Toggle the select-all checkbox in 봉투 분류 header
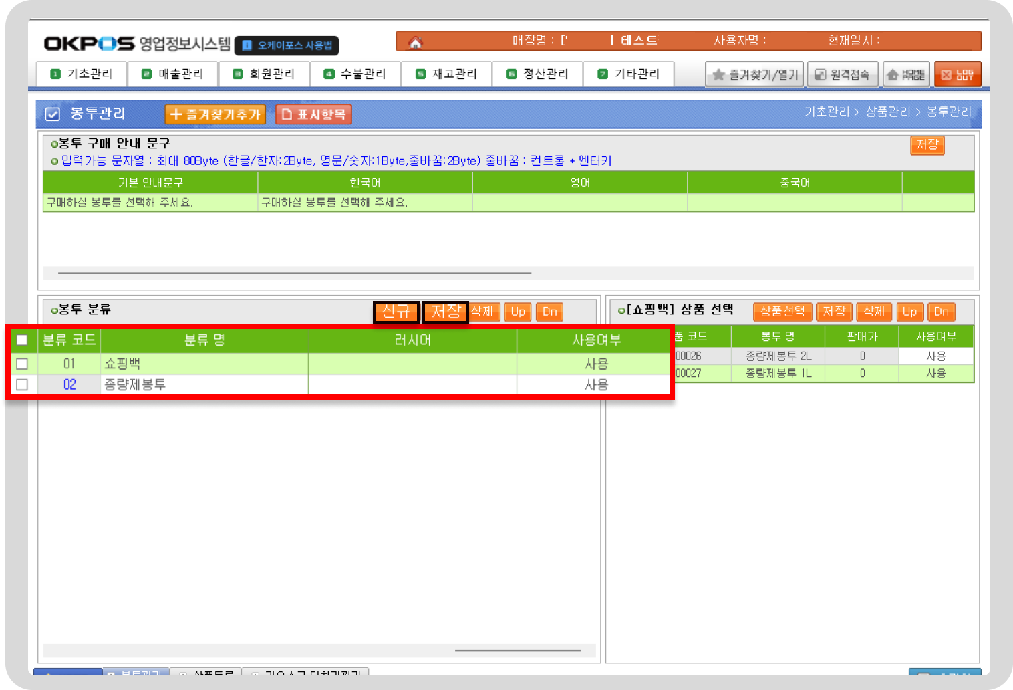 tap(22, 340)
